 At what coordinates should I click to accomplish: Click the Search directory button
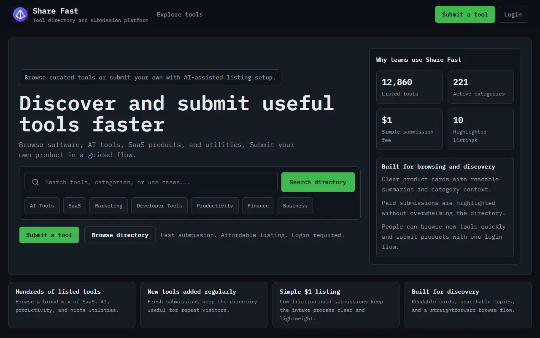318,182
